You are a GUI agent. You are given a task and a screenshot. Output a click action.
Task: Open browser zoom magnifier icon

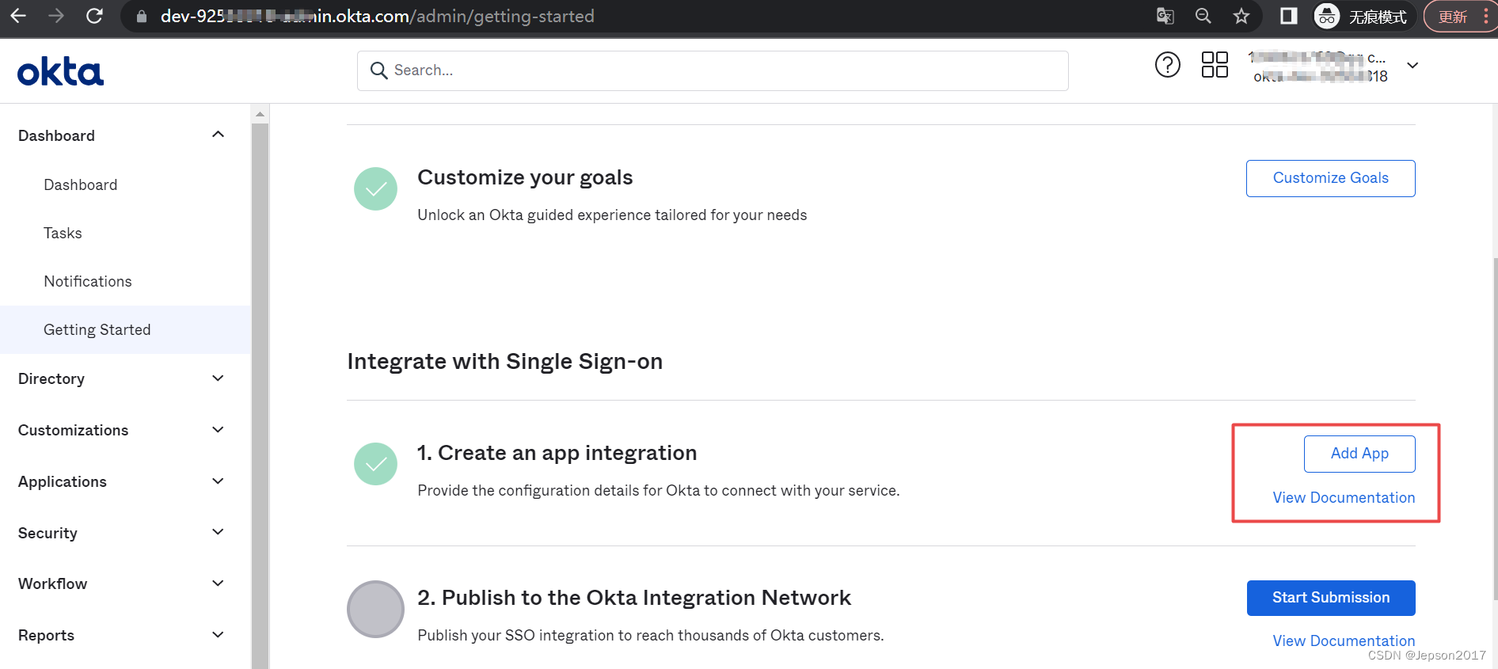[1203, 16]
